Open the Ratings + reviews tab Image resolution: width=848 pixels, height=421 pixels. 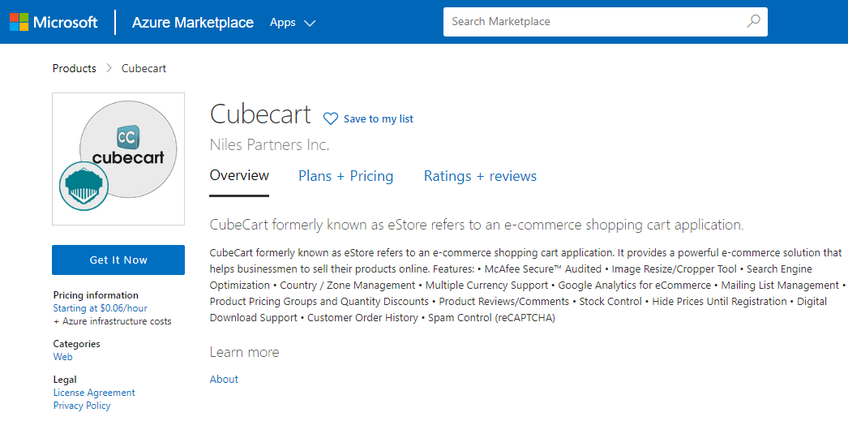480,176
